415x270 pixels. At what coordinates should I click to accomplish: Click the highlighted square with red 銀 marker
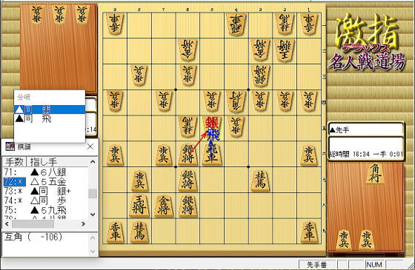tap(212, 129)
